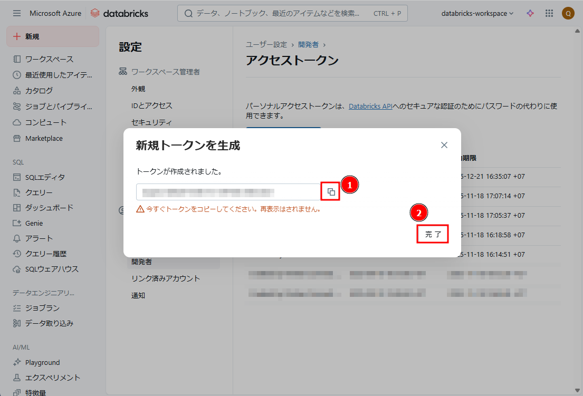Click the copy token icon
This screenshot has height=396, width=583.
pos(331,192)
